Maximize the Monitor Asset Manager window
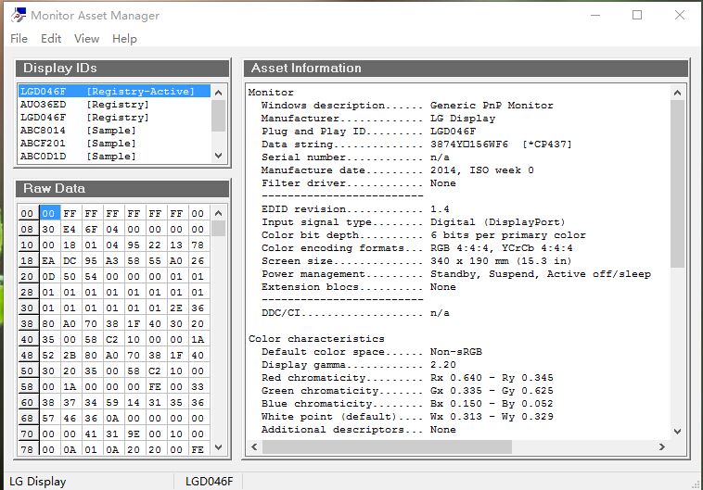 pos(636,15)
